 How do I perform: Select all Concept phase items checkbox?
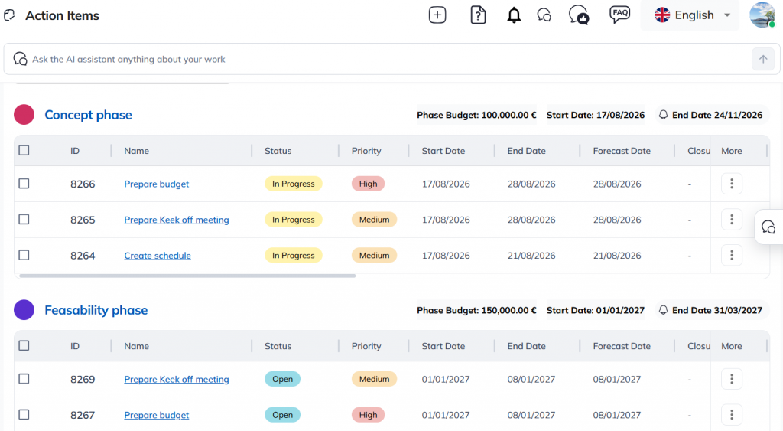[x=24, y=150]
